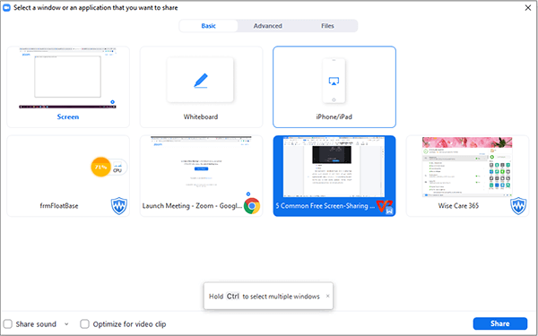538x336 pixels.
Task: Enable the Share sound checkbox
Action: point(8,324)
